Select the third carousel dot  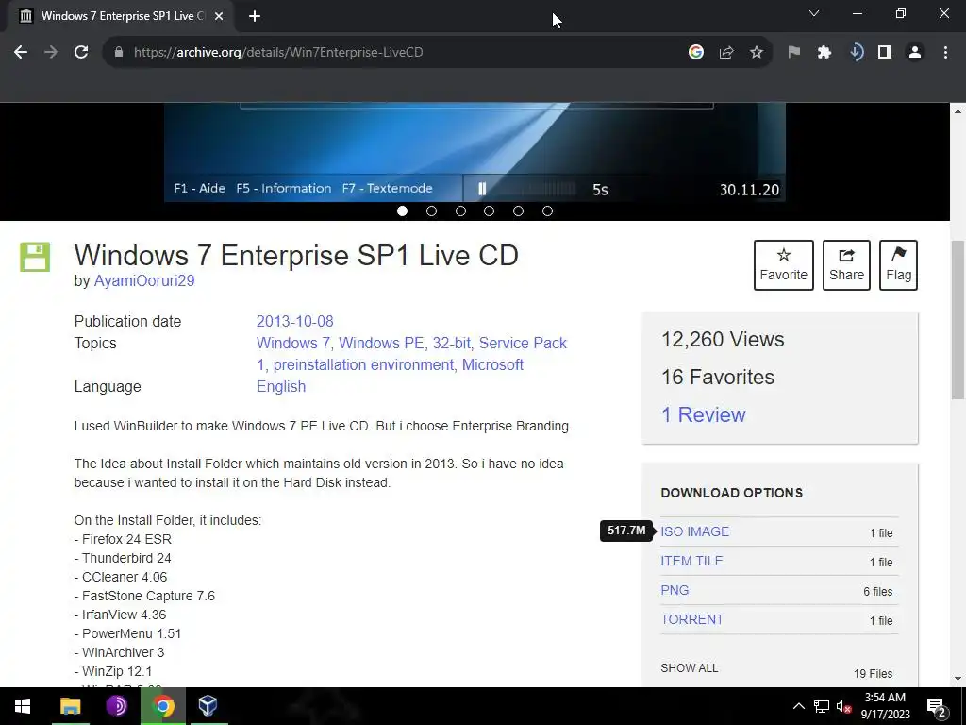tap(460, 211)
